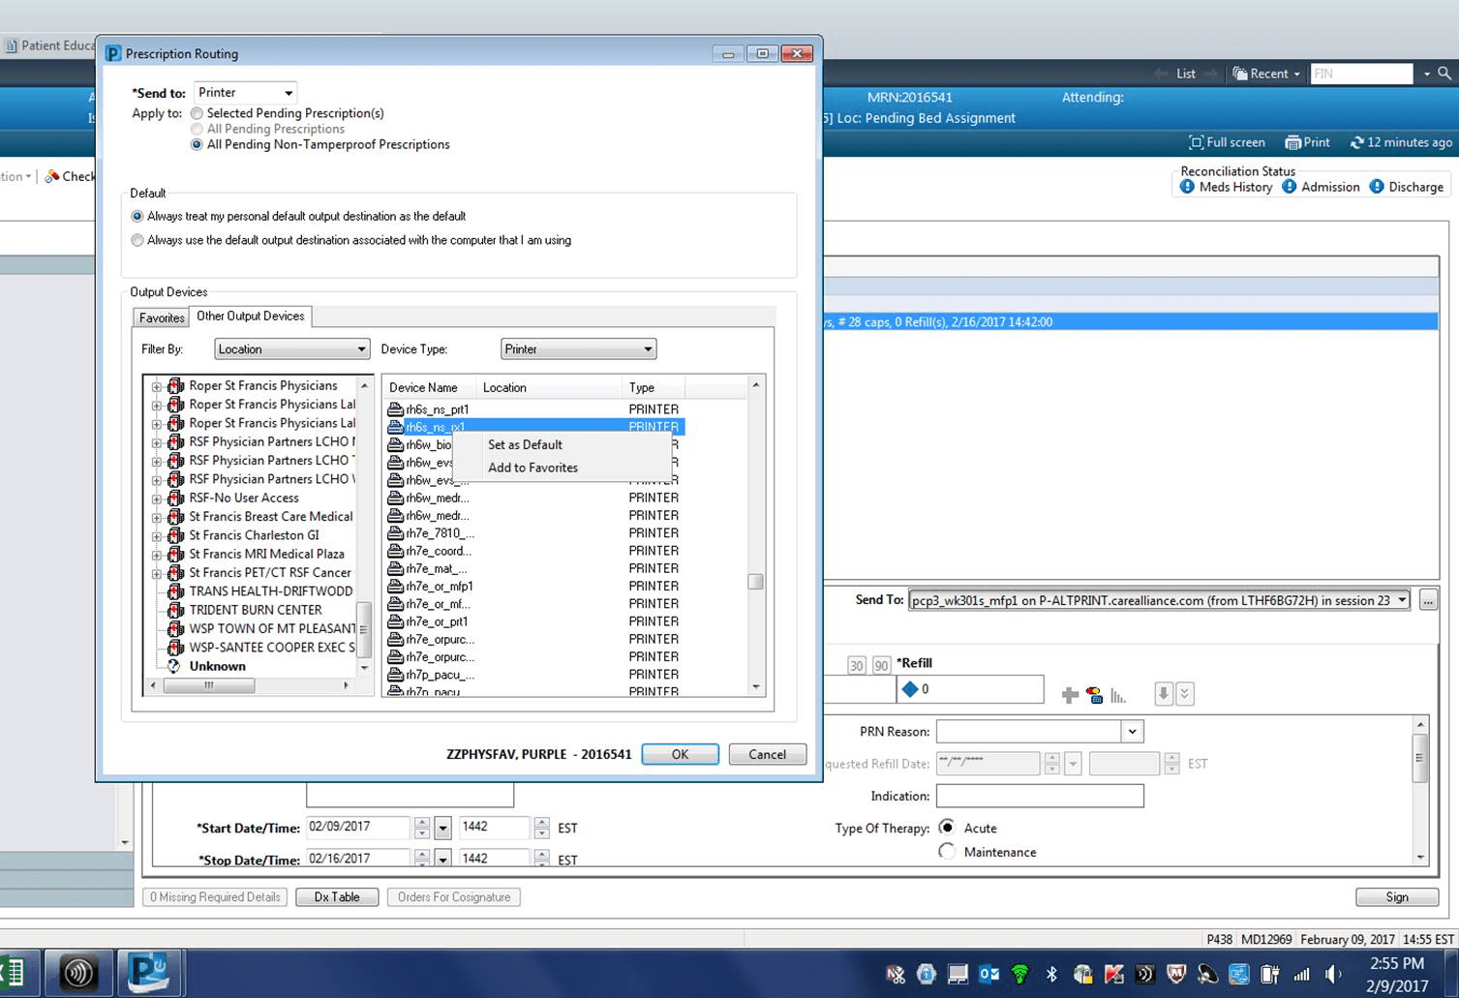Viewport: 1459px width, 998px height.
Task: Open the Filter By Location dropdown
Action: click(x=290, y=349)
